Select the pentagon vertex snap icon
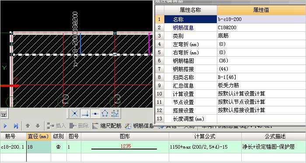Image resolution: width=306 pixels, height=163 pixels. pyautogui.click(x=105, y=113)
